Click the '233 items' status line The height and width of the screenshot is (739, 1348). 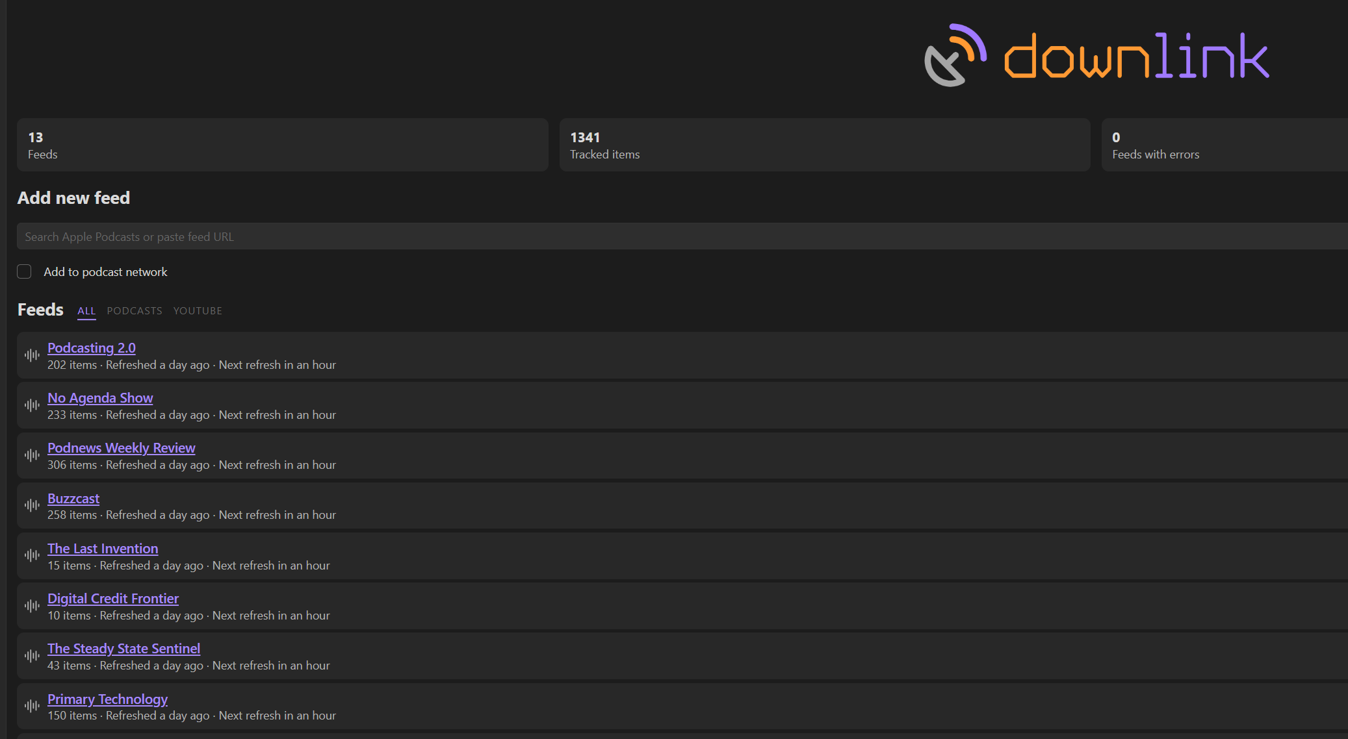click(x=192, y=415)
